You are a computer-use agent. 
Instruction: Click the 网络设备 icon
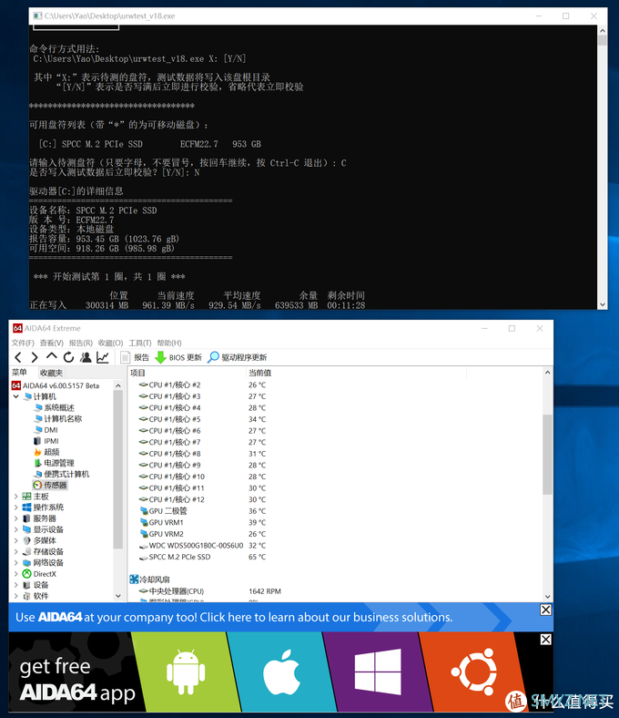click(x=26, y=563)
